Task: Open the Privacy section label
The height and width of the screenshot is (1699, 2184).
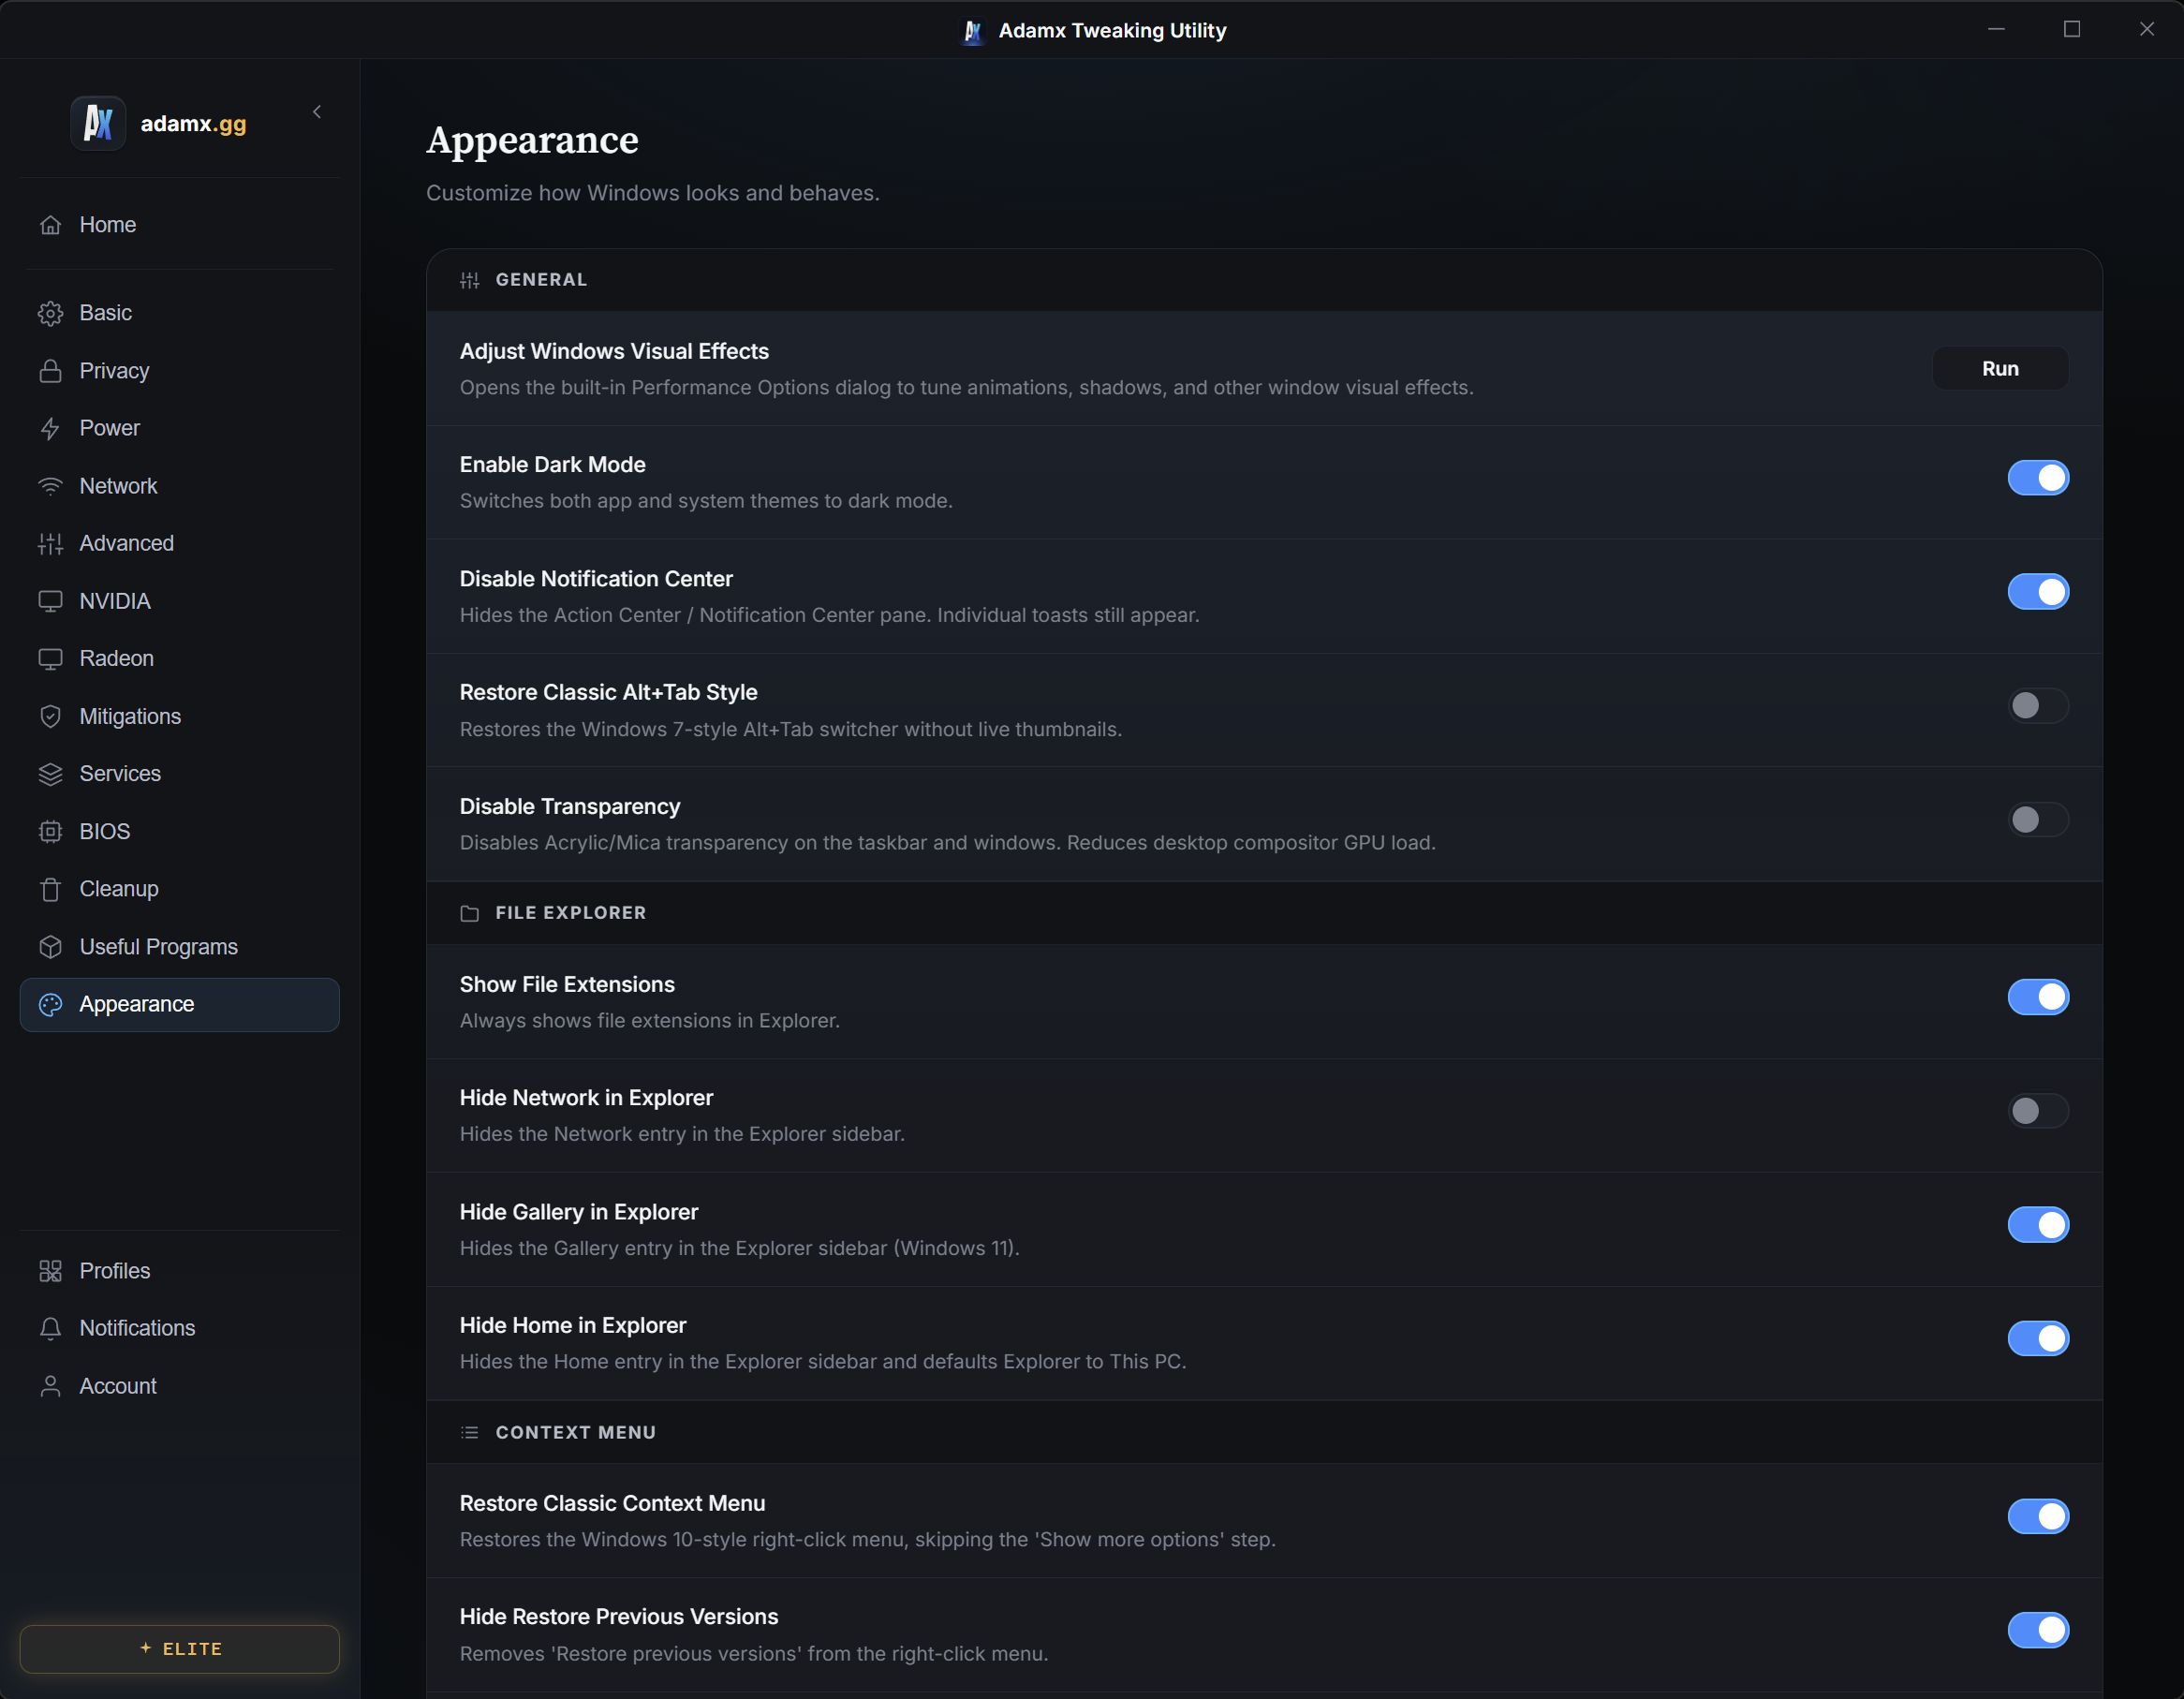Action: pyautogui.click(x=114, y=371)
